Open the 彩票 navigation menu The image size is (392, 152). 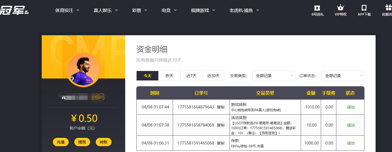tap(139, 11)
